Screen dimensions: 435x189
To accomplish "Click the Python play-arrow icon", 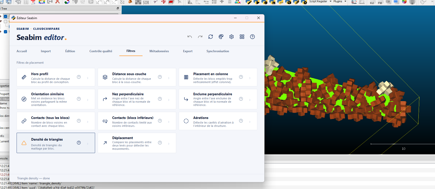I will 257,2.
